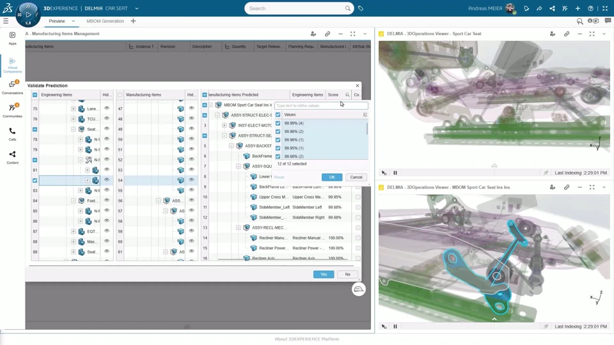Image resolution: width=614 pixels, height=345 pixels.
Task: Click About 3DEXPERIENCE Platform link
Action: coord(307,339)
